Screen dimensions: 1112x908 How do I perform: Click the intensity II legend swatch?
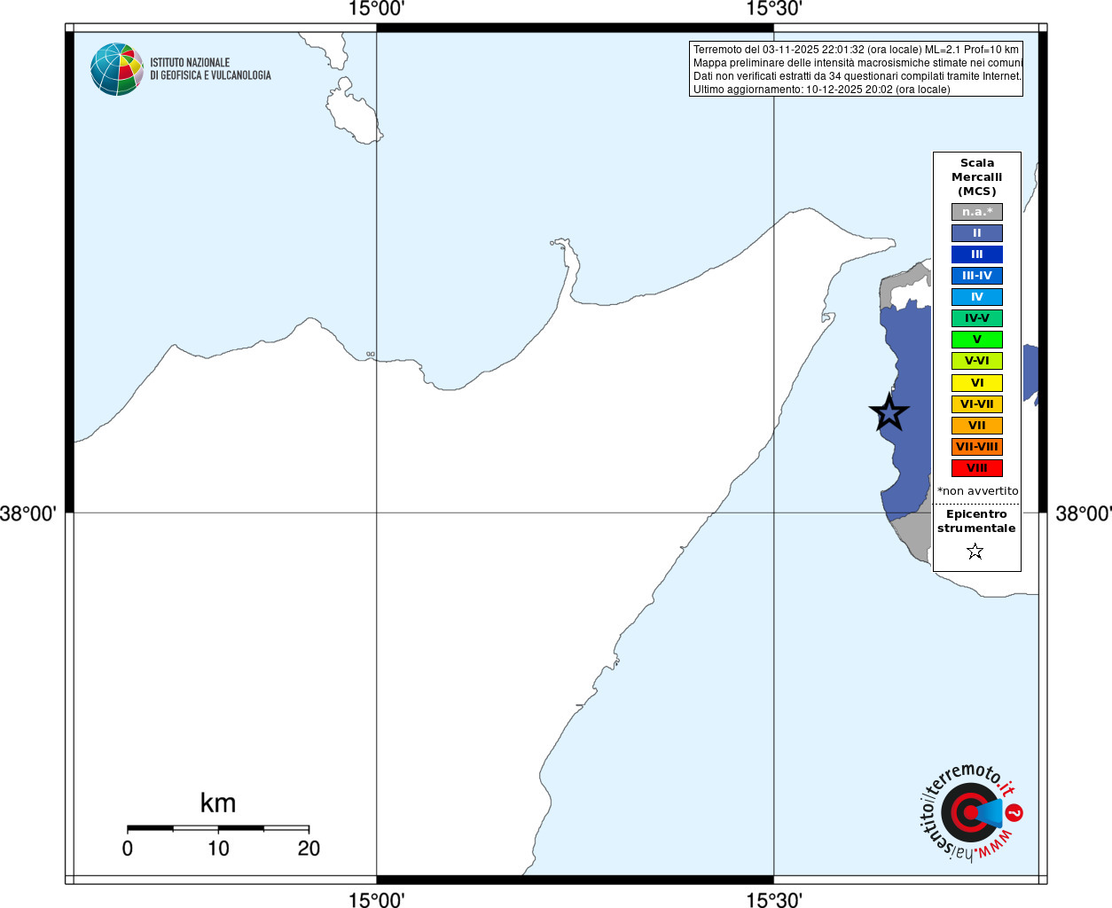tap(977, 233)
